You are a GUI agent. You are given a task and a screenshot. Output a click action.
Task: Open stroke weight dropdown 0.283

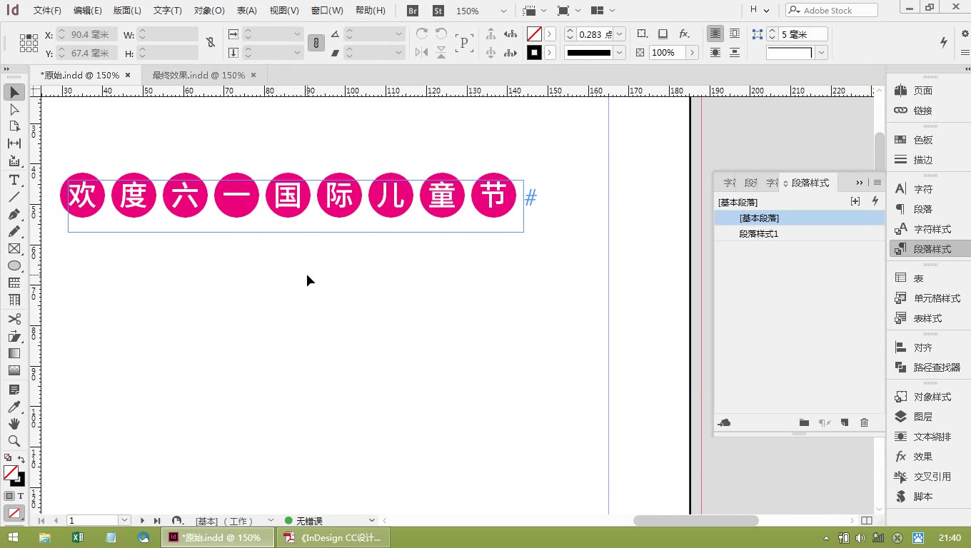tap(620, 34)
